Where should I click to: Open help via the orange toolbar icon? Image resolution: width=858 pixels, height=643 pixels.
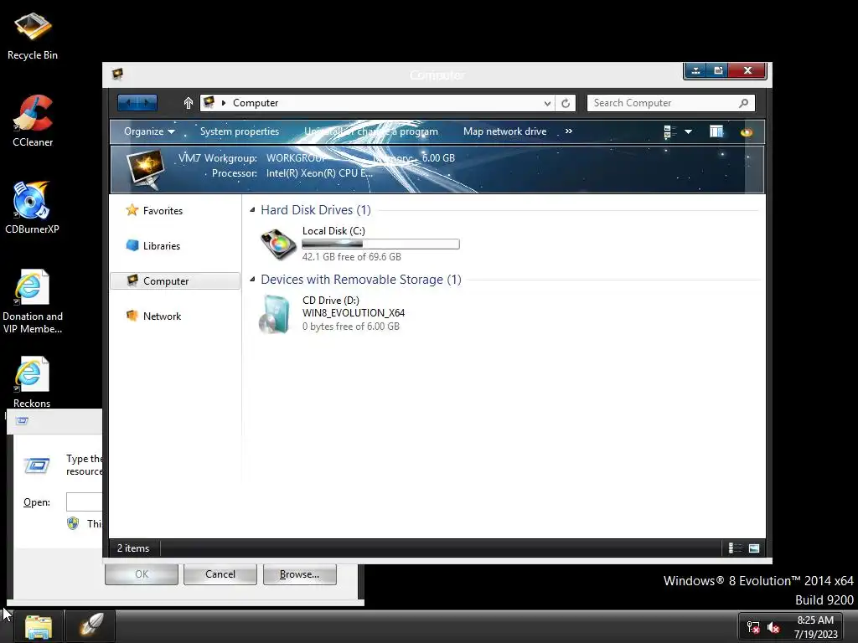747,131
